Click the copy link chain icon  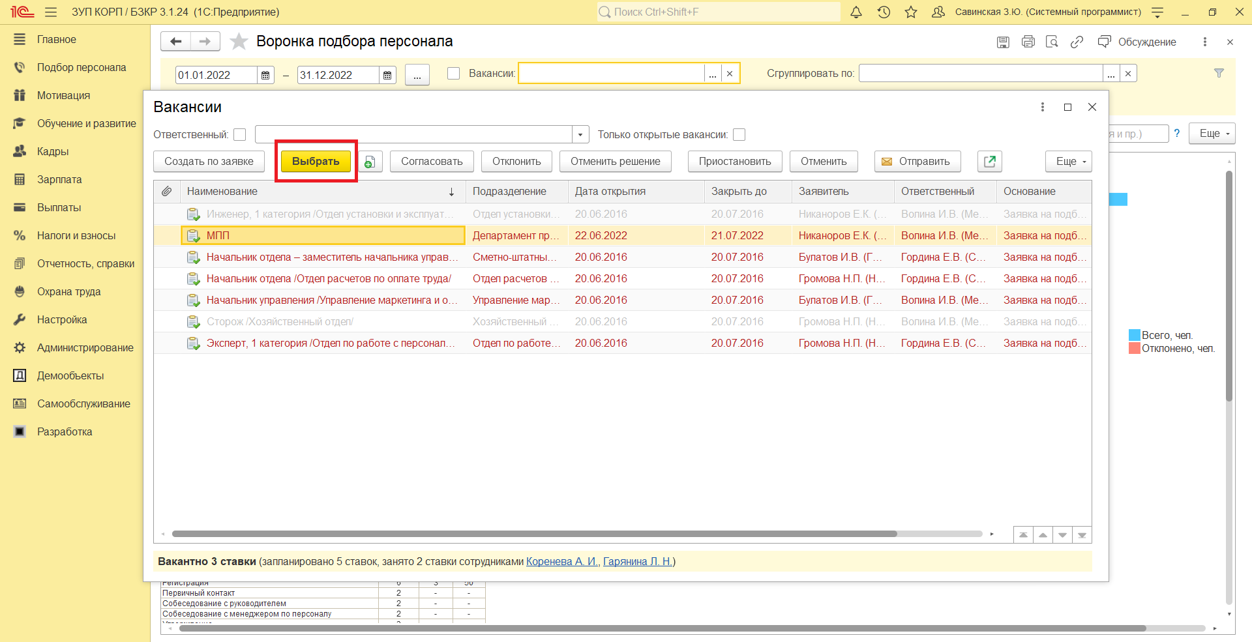[x=1077, y=42]
